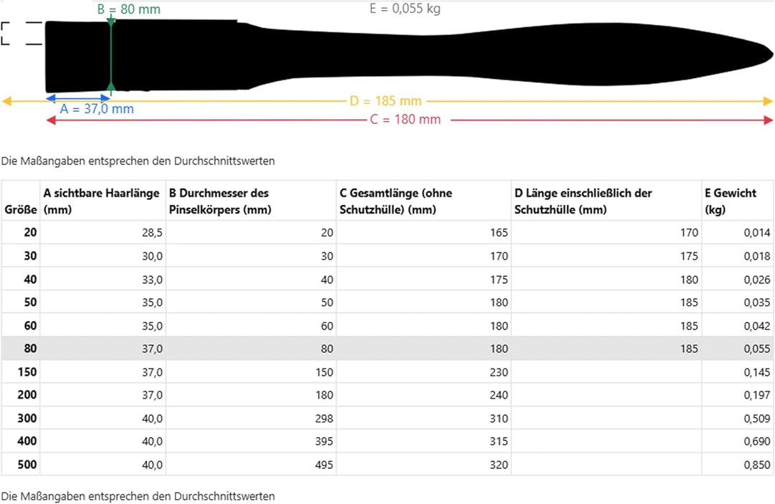775x504 pixels.
Task: Click the 'D Länge einschließlich der Schutzhülle' header
Action: [606, 201]
